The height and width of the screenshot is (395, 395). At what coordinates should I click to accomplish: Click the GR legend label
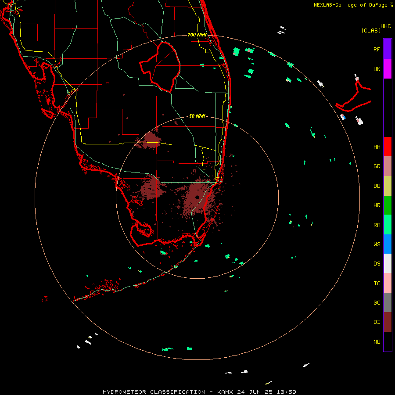point(377,166)
